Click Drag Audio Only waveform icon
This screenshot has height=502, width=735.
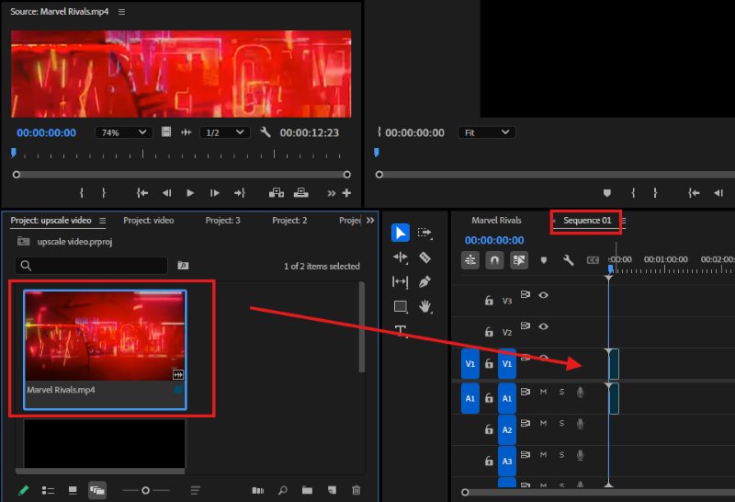[187, 132]
